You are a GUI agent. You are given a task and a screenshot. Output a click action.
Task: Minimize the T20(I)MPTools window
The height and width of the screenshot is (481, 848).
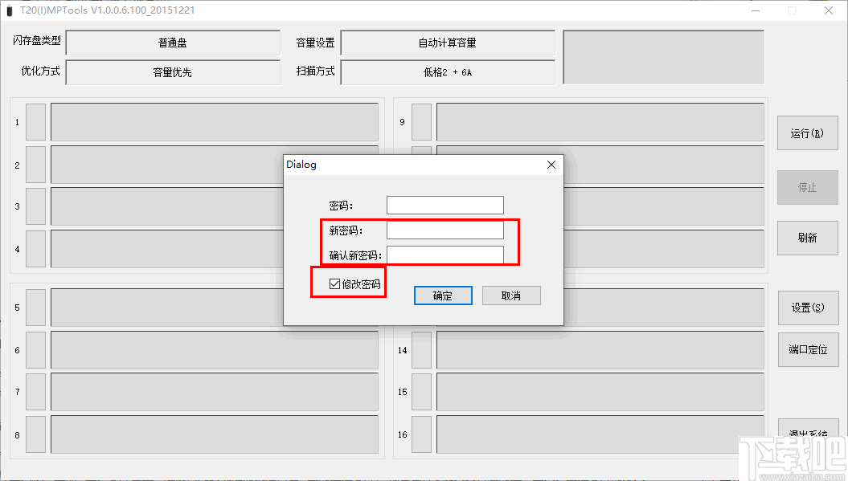pyautogui.click(x=756, y=10)
